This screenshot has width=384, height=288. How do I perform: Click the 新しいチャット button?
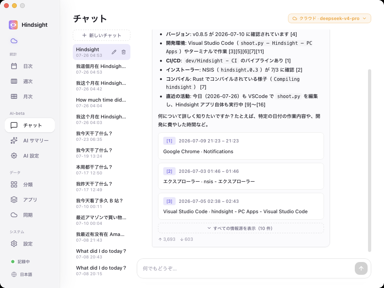coord(101,35)
